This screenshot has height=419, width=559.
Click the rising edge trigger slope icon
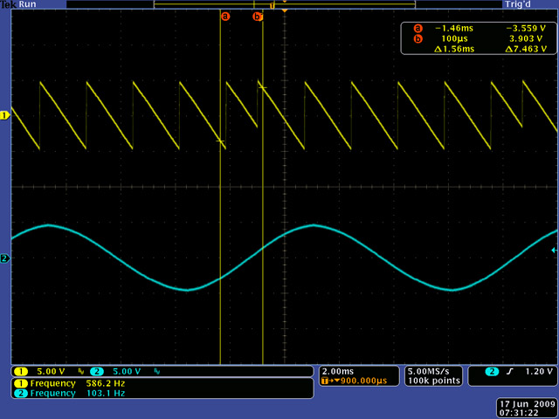pyautogui.click(x=512, y=372)
